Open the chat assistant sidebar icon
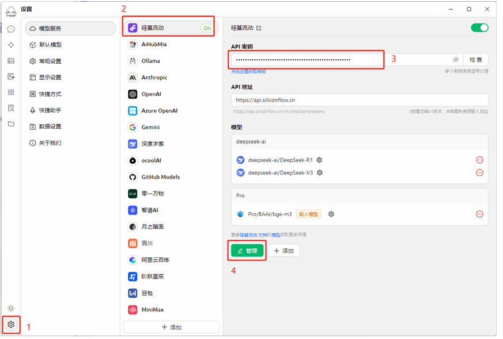503x339 pixels. pyautogui.click(x=11, y=29)
